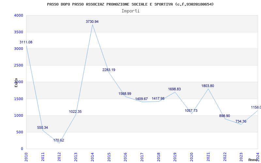Click x-axis year 2011
The width and height of the screenshot is (261, 163).
[43, 157]
